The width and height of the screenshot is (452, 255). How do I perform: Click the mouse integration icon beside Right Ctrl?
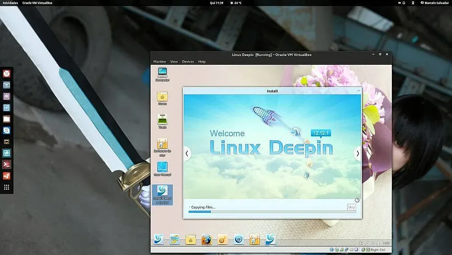(368, 250)
